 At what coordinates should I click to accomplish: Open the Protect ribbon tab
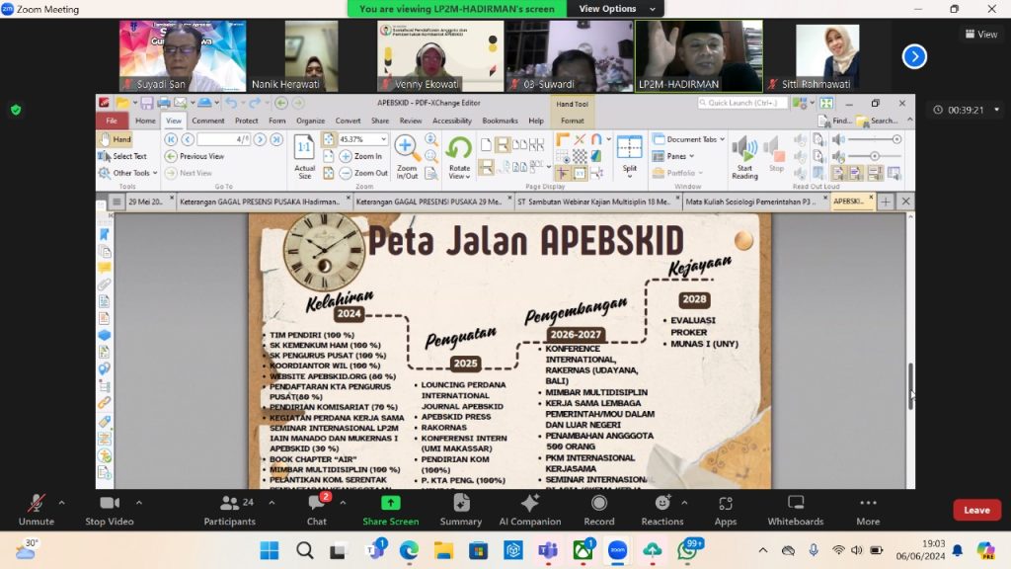[246, 121]
